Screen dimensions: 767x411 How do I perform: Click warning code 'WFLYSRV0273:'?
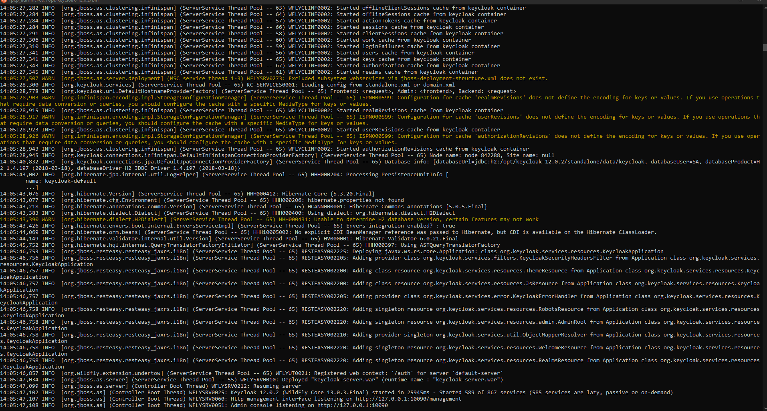click(266, 78)
